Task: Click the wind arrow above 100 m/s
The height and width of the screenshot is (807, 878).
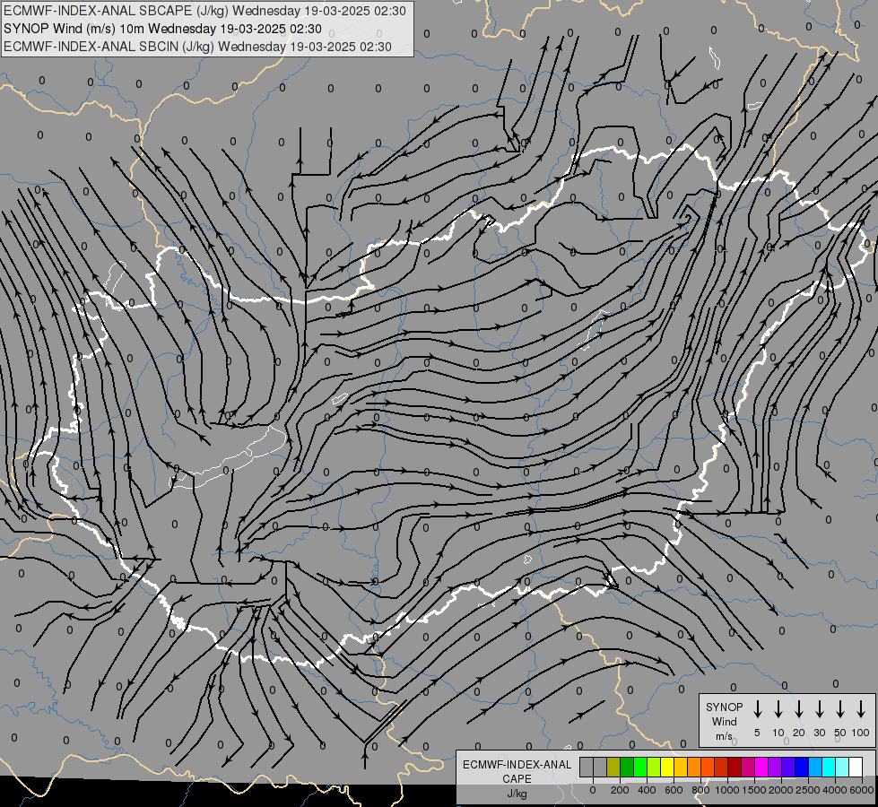Action: (861, 709)
